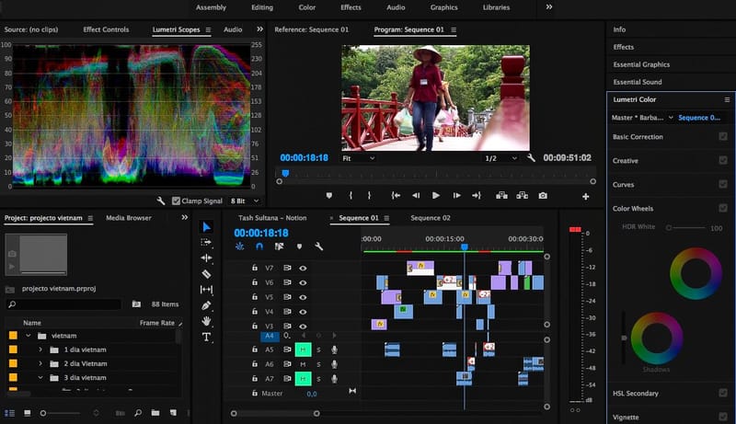The image size is (736, 424).
Task: Hide track V5 with eye icon
Action: coord(304,297)
